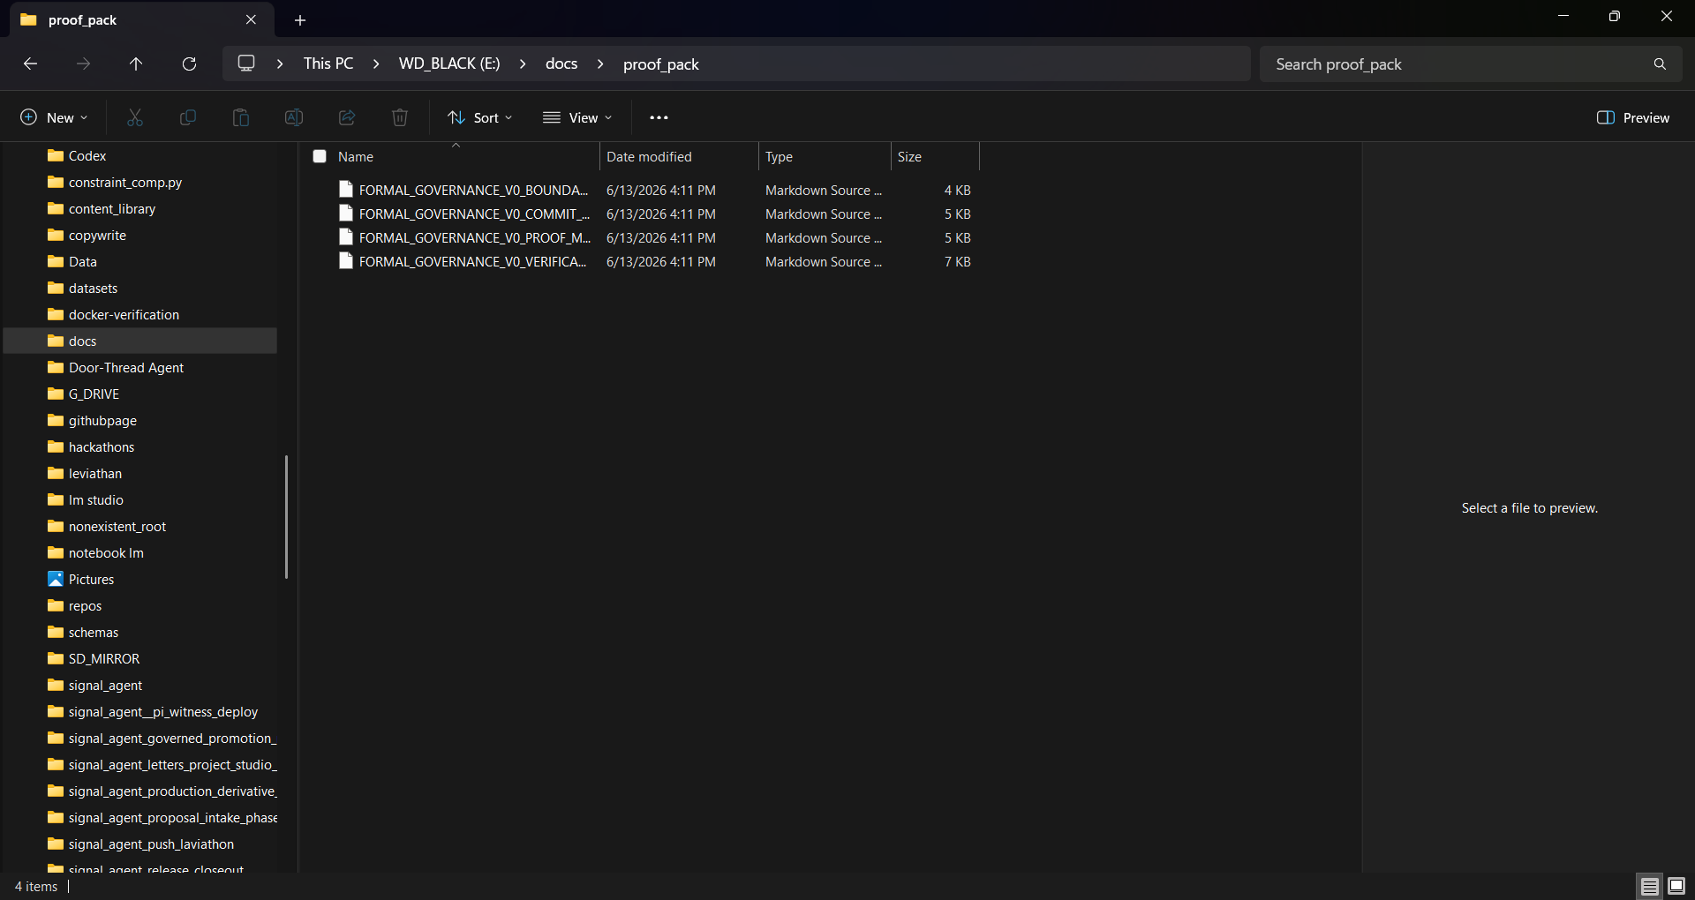Add a new tab with plus button
1695x900 pixels.
300,19
